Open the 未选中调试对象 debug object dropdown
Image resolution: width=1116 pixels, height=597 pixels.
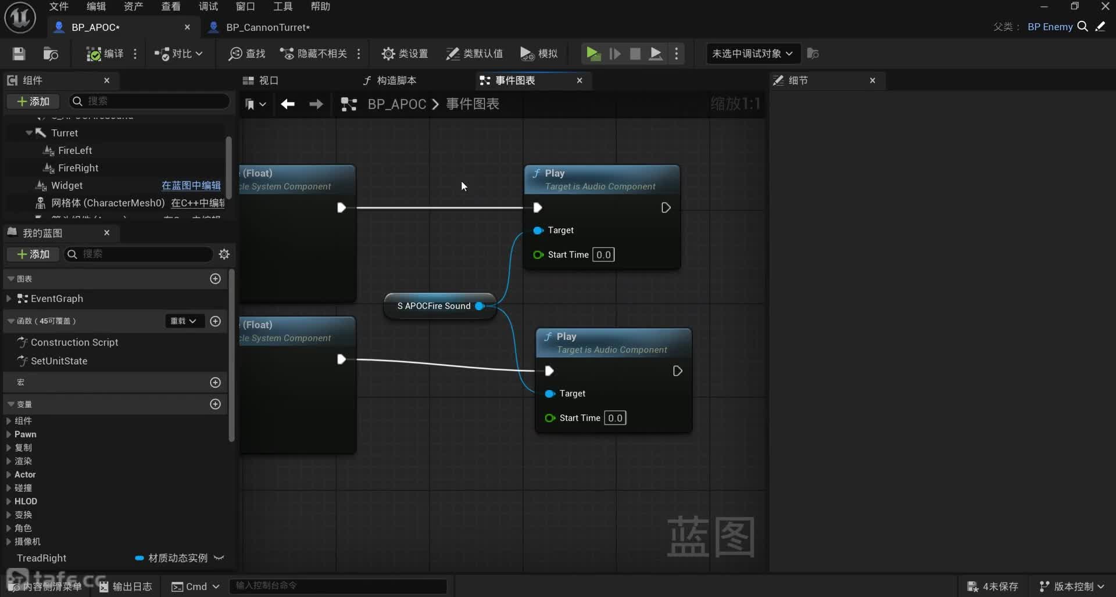(x=752, y=54)
